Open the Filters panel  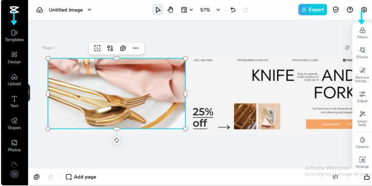(x=362, y=33)
